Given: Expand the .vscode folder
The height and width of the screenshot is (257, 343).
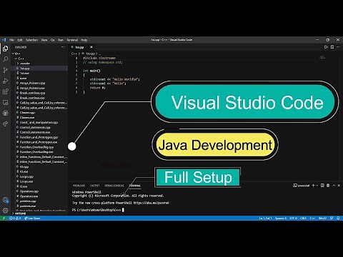Looking at the screenshot, I should coord(24,64).
